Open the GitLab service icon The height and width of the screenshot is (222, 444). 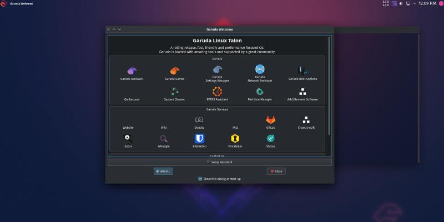270,120
